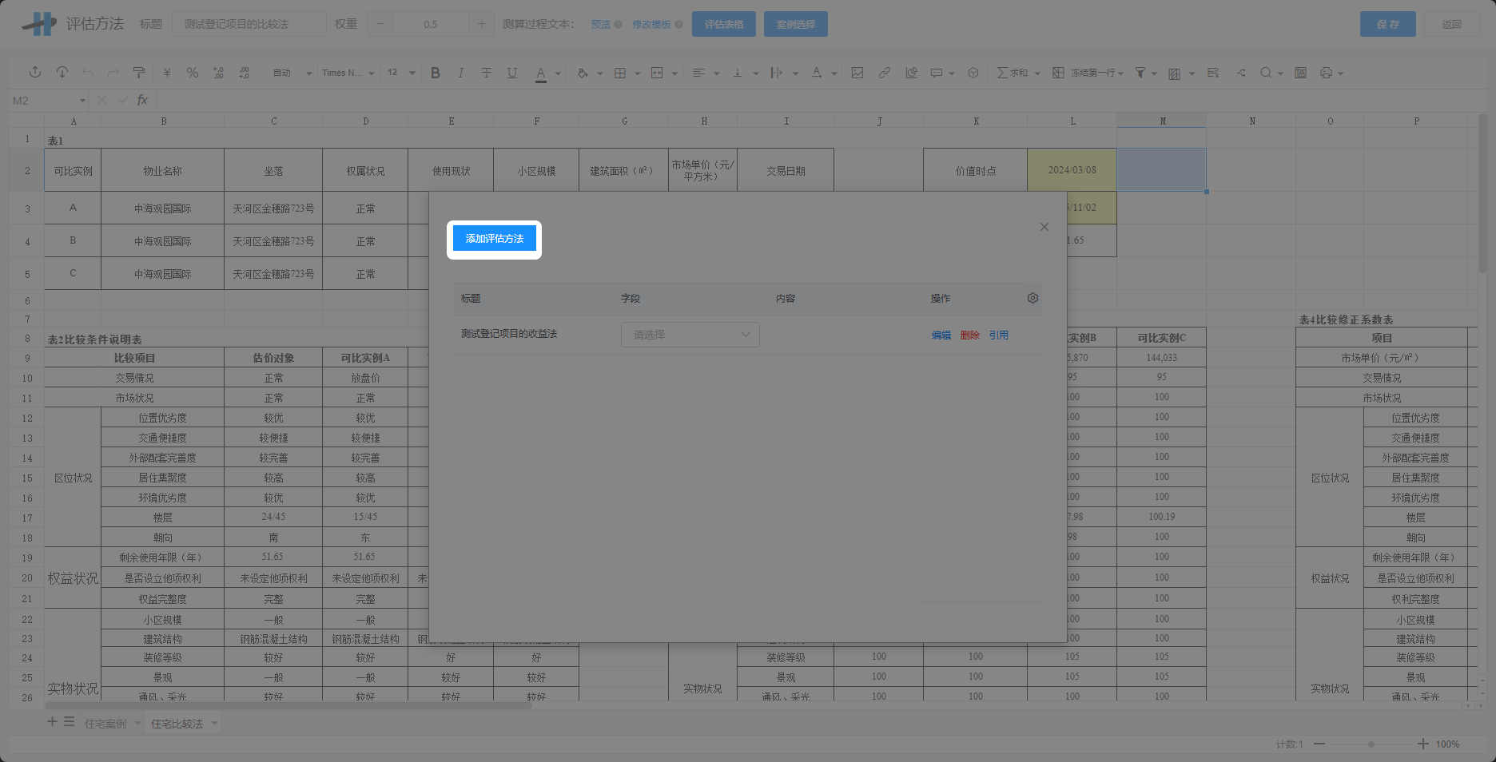Close the evaluation method dialog
Image resolution: width=1496 pixels, height=762 pixels.
(x=1044, y=227)
